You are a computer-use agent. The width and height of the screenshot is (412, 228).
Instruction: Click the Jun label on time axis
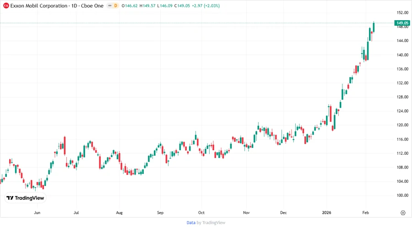[x=37, y=212]
